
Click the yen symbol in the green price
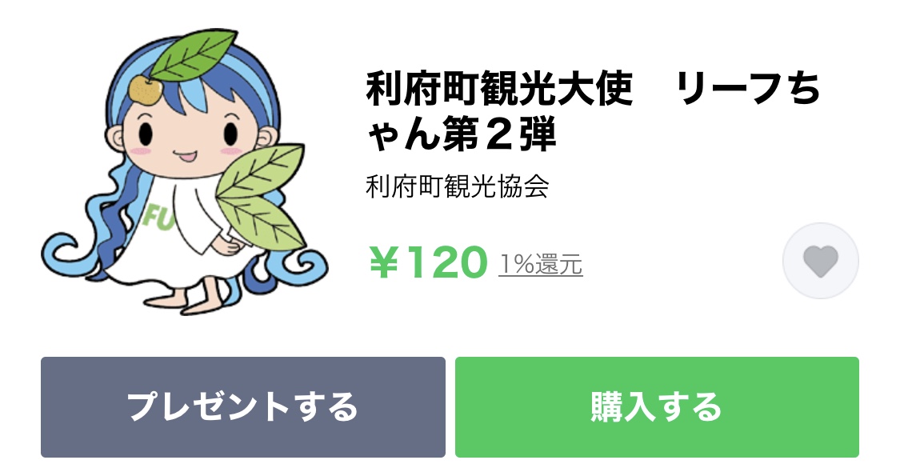pyautogui.click(x=385, y=262)
